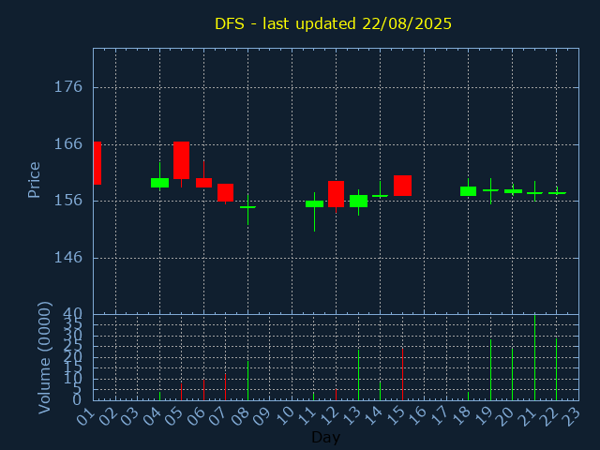600x450 pixels.
Task: Click the 166 price axis label
Action: 68,144
